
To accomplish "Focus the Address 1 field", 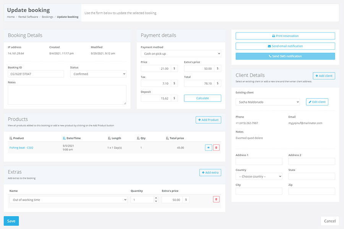I will 259,161.
